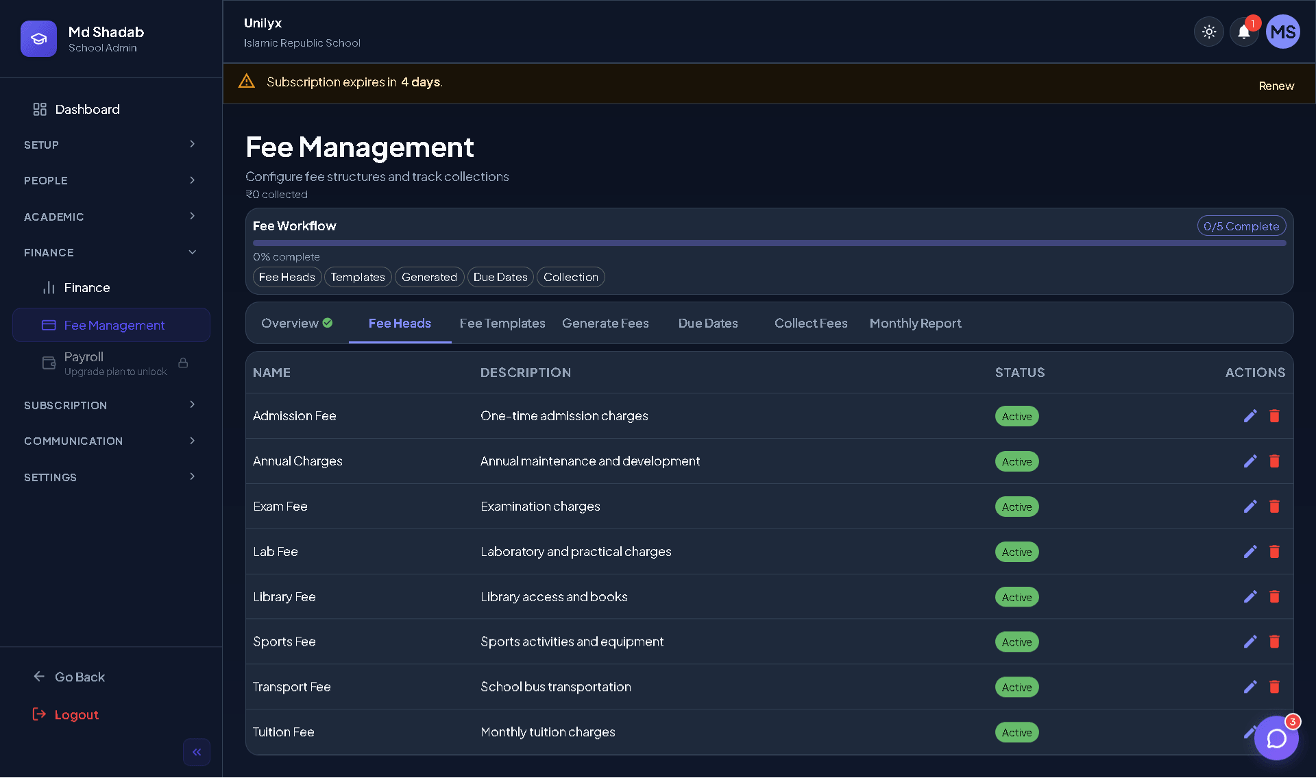Viewport: 1316px width, 778px height.
Task: Expand the PEOPLE sidebar section
Action: pyautogui.click(x=111, y=180)
